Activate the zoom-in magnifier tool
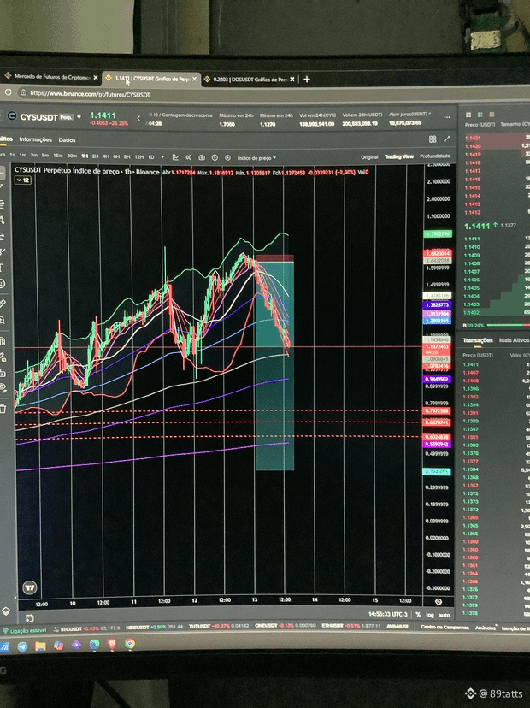Screen dimensions: 530x708 3,321
